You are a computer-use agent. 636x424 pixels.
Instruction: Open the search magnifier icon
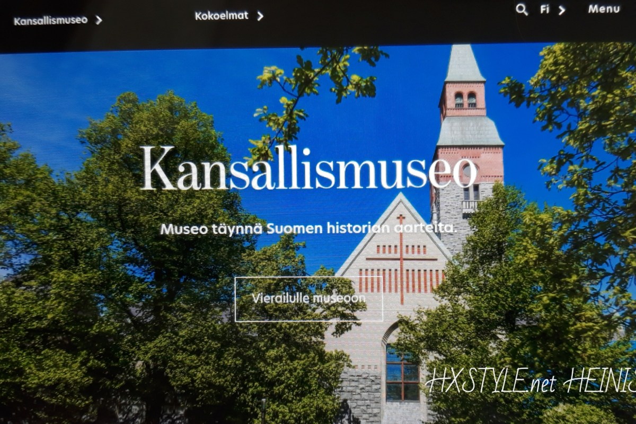(522, 10)
